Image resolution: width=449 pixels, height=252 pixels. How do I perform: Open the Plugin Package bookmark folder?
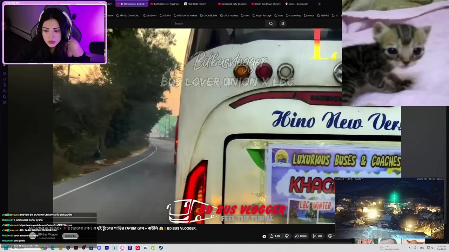click(x=262, y=15)
